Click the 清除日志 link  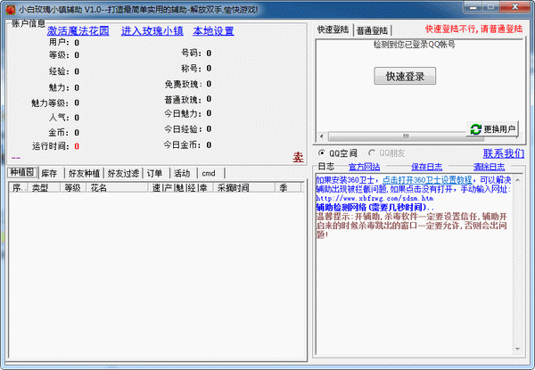tap(489, 167)
